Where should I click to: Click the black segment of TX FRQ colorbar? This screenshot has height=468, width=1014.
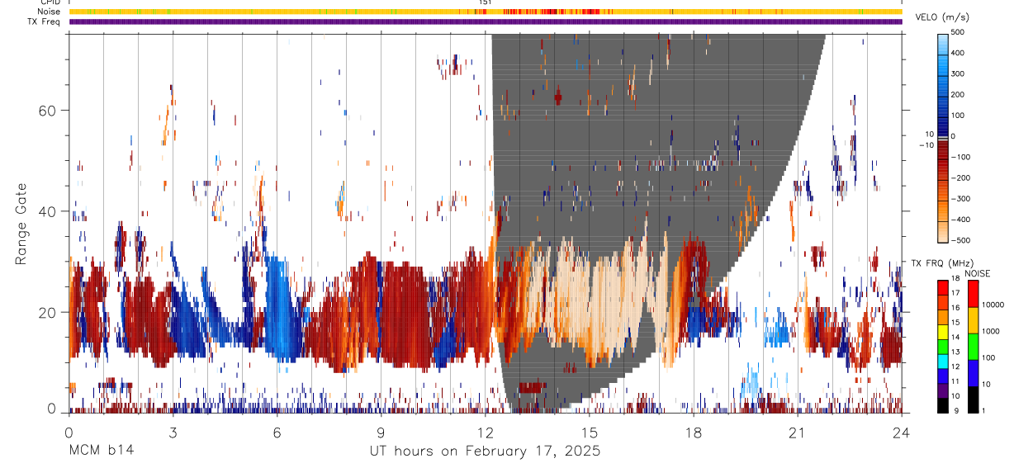(x=943, y=404)
